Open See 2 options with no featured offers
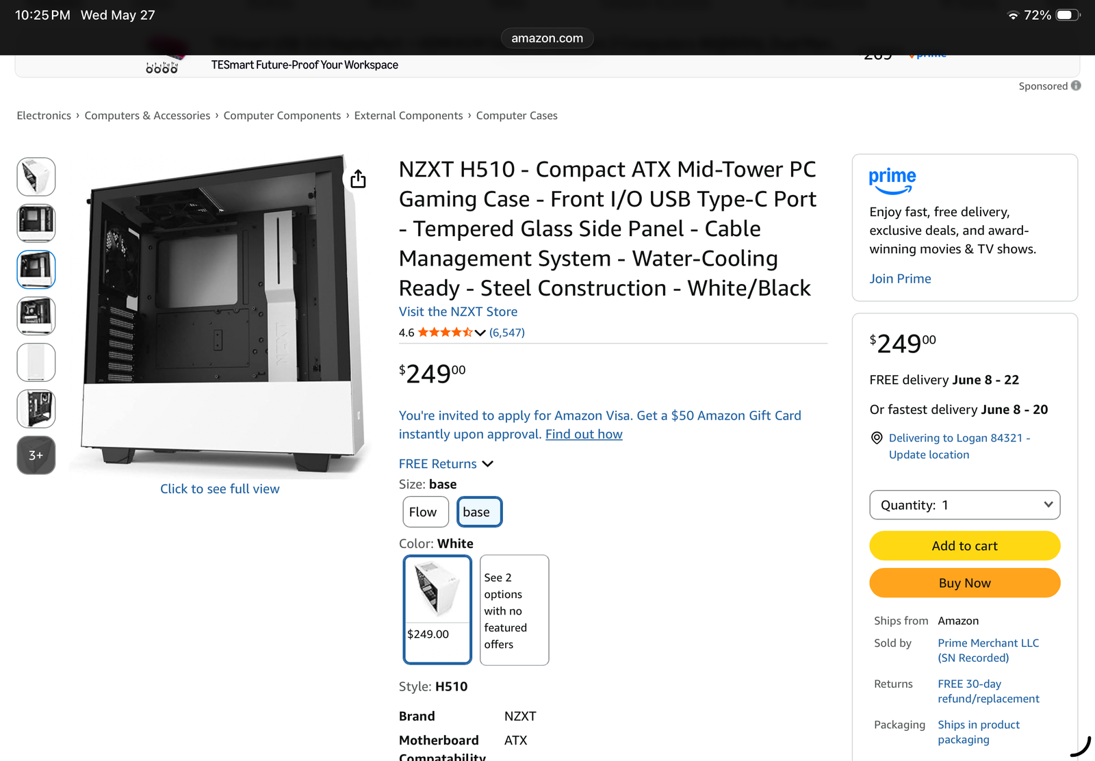Viewport: 1095px width, 761px height. [x=515, y=610]
